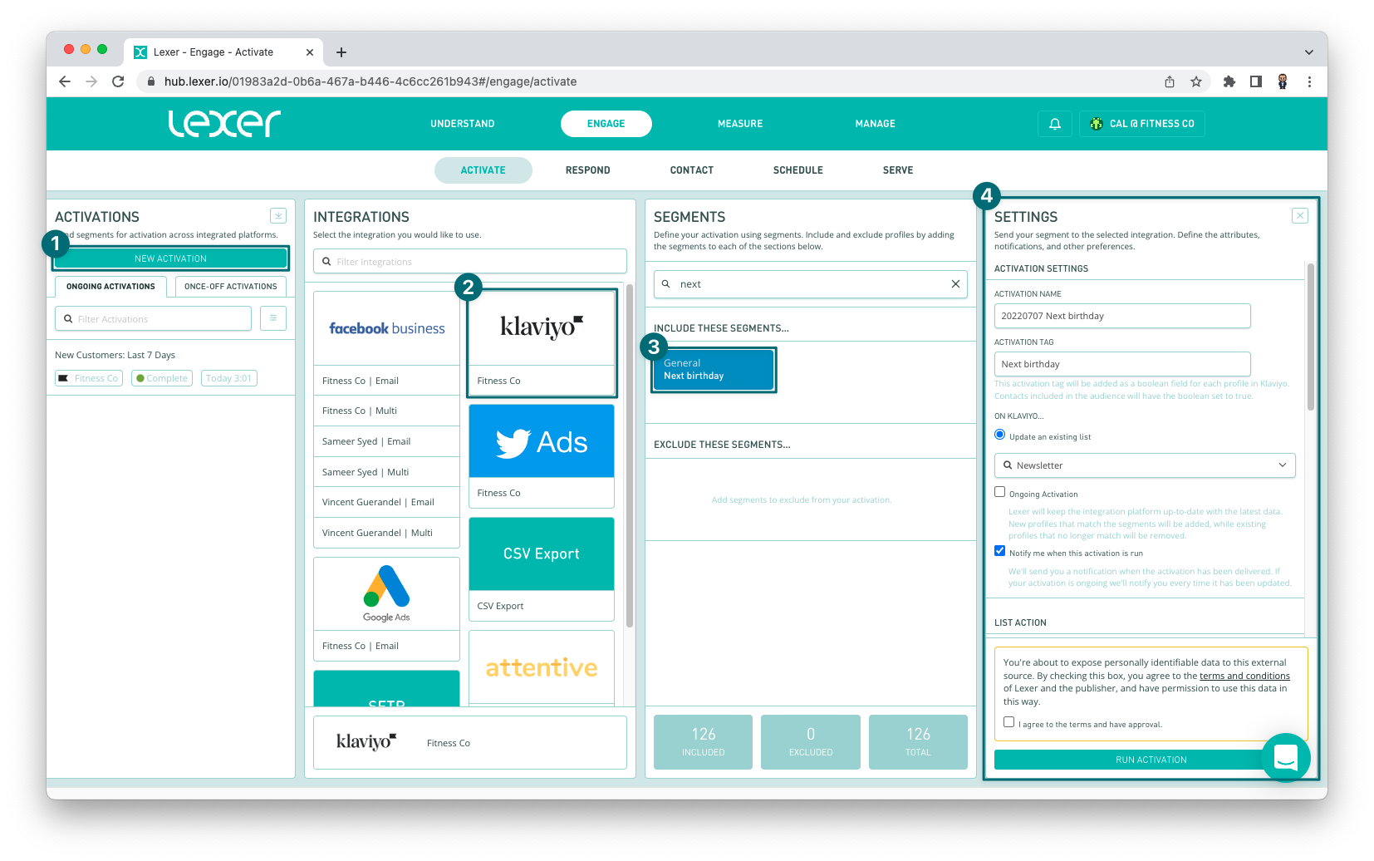Click the Complete status badge

click(x=162, y=378)
